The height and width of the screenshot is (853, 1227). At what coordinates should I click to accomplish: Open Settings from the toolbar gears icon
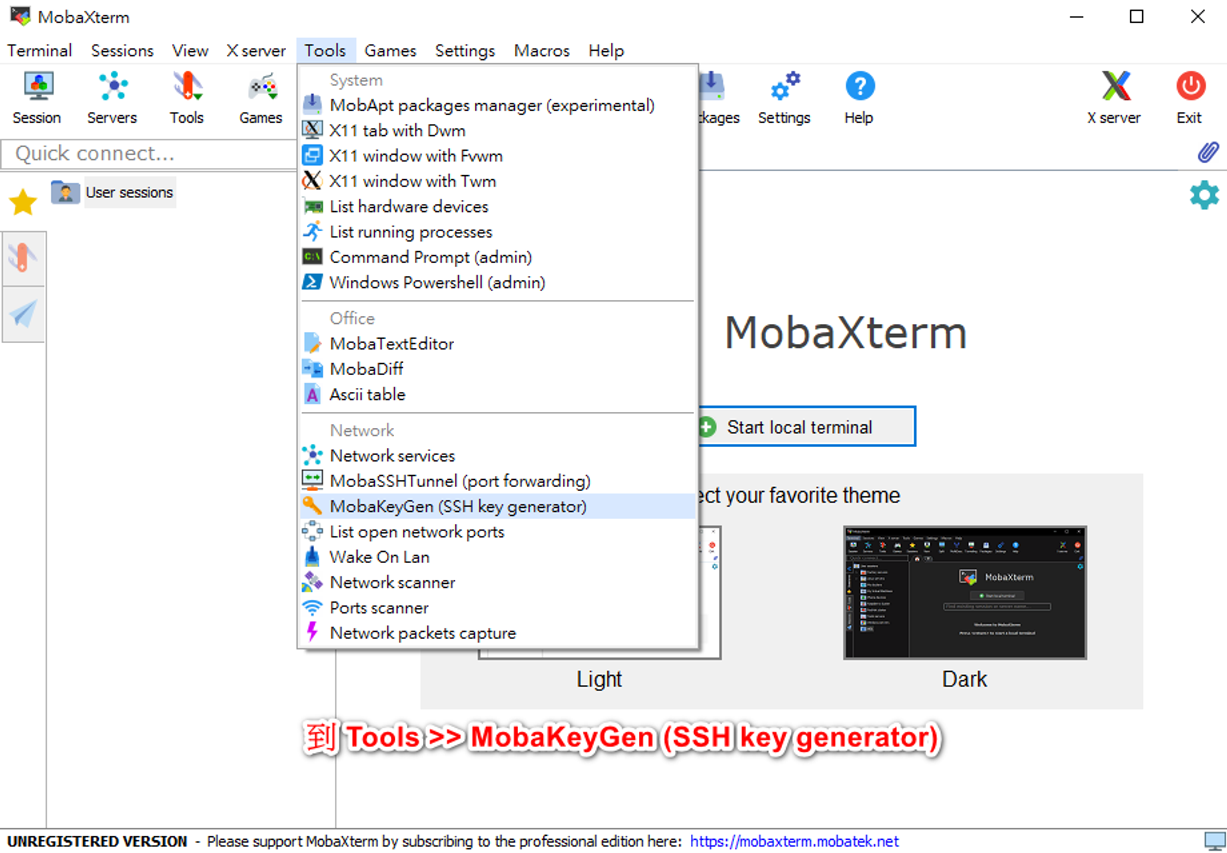(784, 98)
